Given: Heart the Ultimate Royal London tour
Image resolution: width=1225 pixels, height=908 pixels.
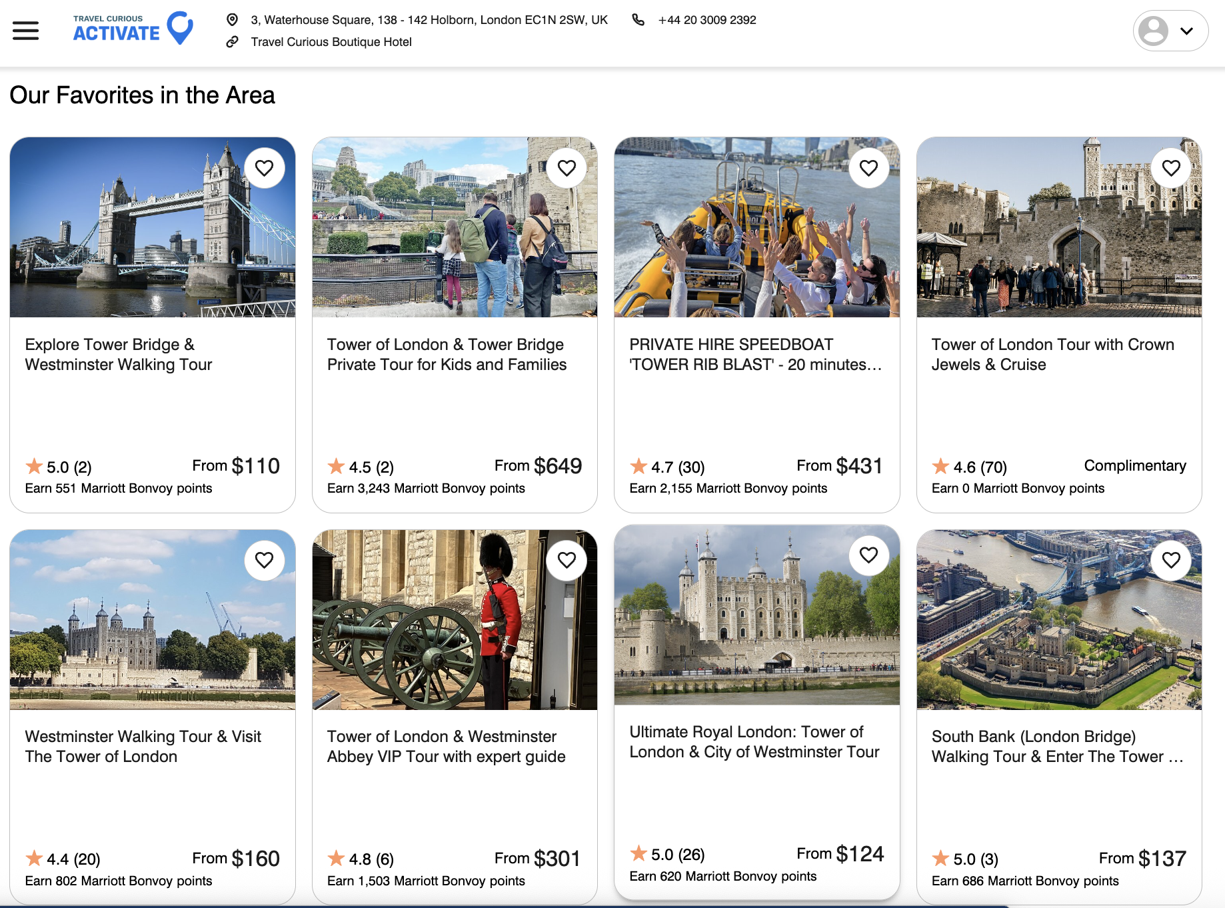Looking at the screenshot, I should pyautogui.click(x=868, y=555).
